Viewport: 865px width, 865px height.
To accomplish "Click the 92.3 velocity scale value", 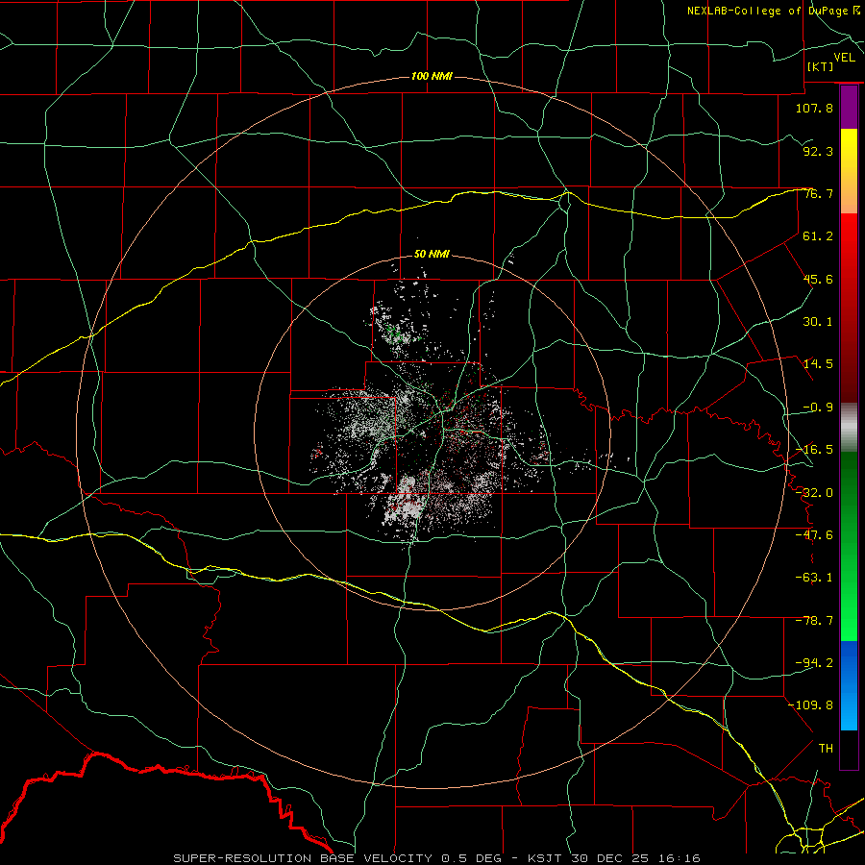I will coord(818,151).
